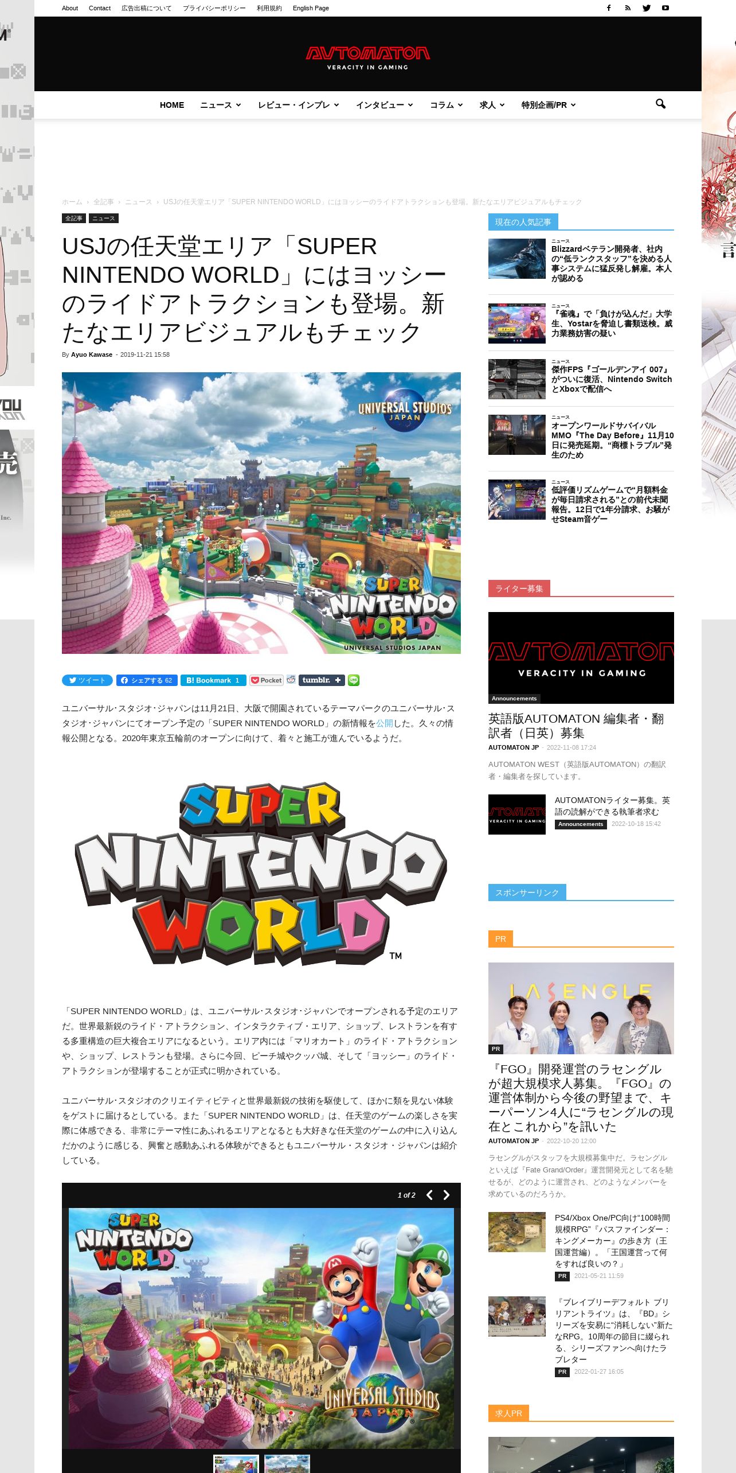Open プライバシーポリシー link
The height and width of the screenshot is (1473, 736).
point(214,8)
